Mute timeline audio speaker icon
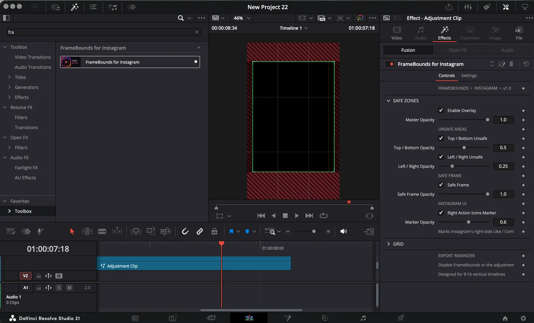Viewport: 534px width, 323px height. [x=343, y=231]
